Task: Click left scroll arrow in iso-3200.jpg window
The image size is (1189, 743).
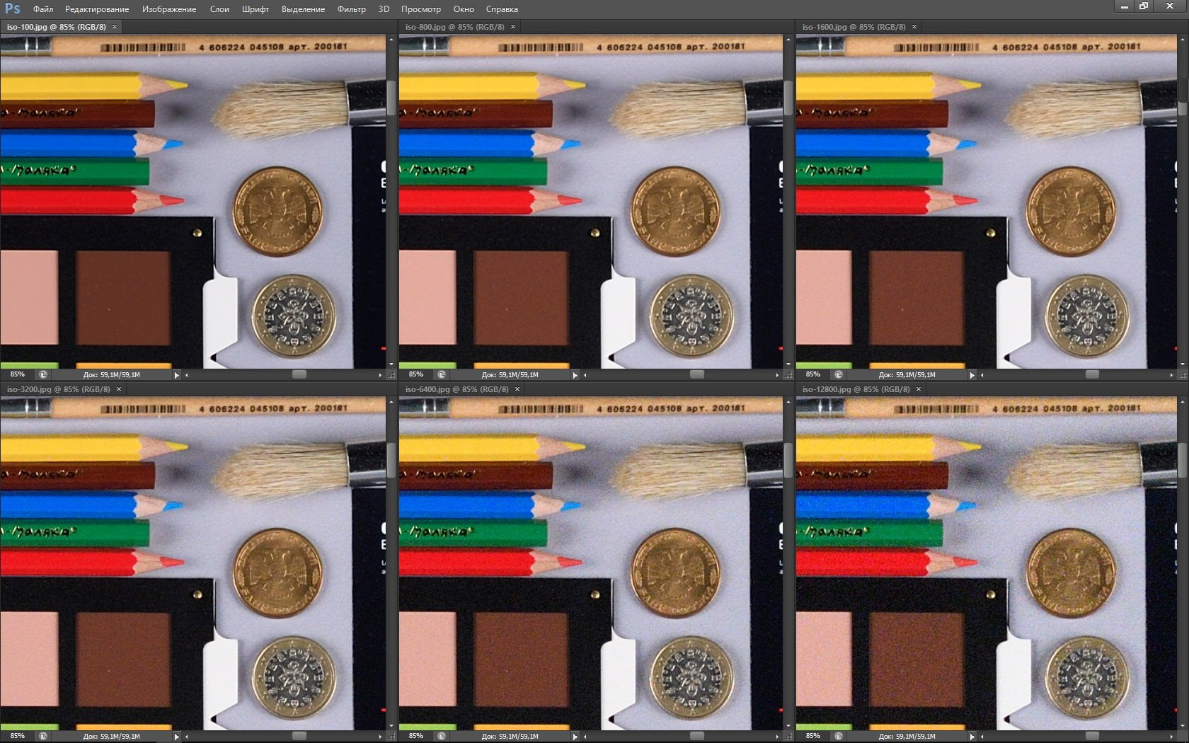Action: [x=187, y=737]
